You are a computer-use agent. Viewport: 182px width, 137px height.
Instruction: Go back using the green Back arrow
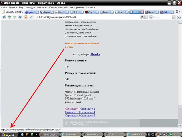point(9,17)
